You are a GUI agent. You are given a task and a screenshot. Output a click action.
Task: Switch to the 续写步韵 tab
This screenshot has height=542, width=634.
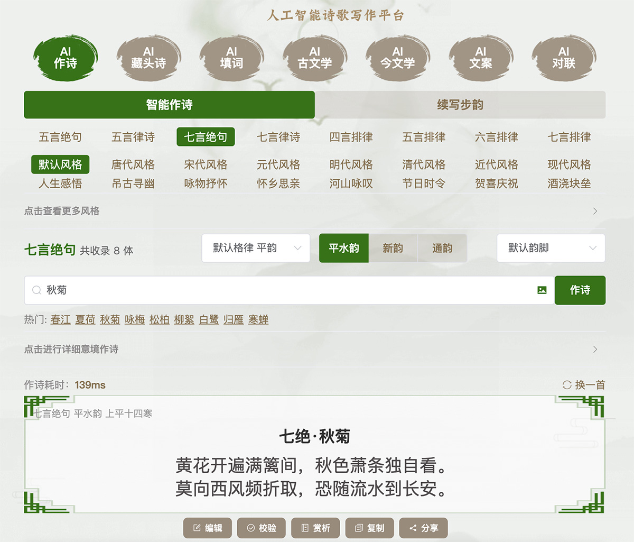[460, 105]
